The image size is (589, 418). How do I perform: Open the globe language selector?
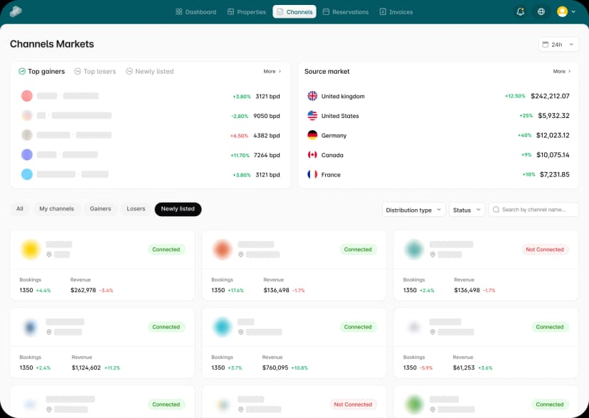coord(541,11)
